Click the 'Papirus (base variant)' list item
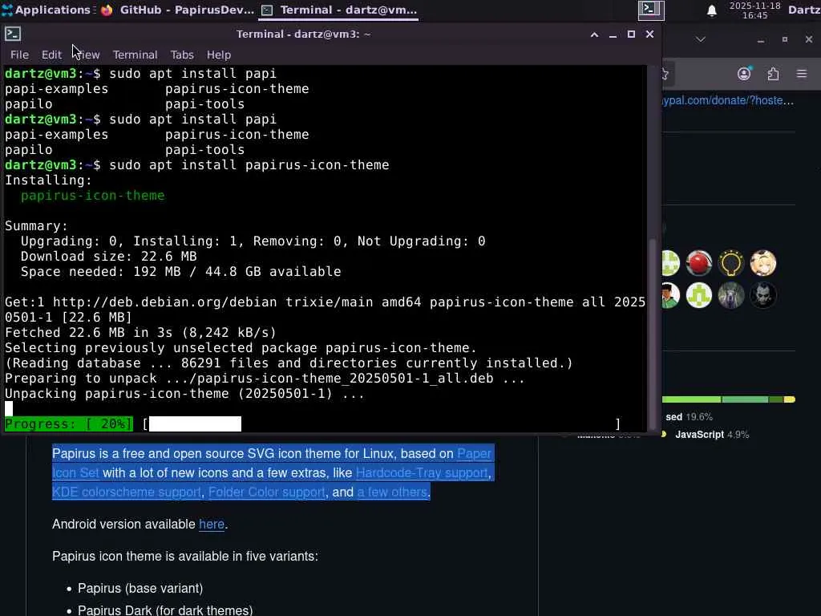 click(140, 588)
